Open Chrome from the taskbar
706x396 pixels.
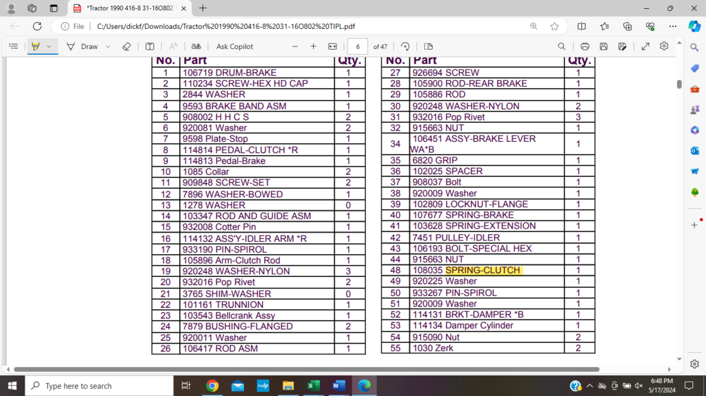[x=212, y=386]
